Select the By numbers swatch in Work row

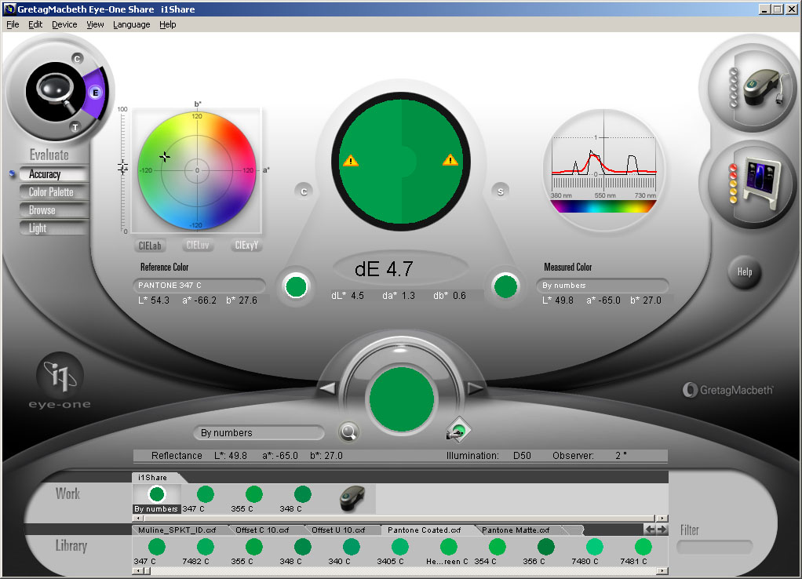coord(156,494)
